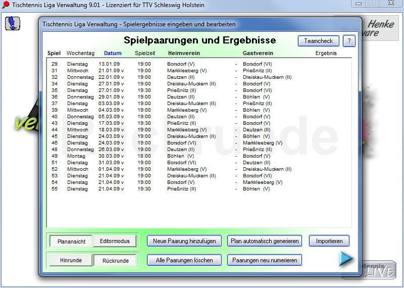
Task: Select the Rückrunde toggle
Action: tap(115, 261)
